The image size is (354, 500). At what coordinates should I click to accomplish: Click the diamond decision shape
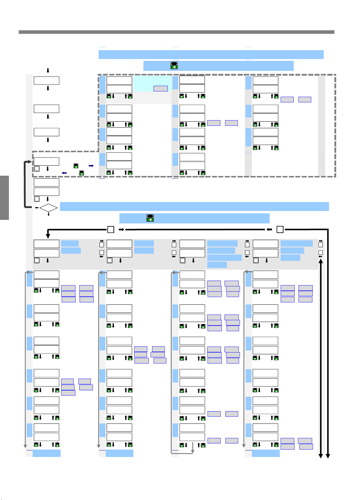tap(48, 208)
